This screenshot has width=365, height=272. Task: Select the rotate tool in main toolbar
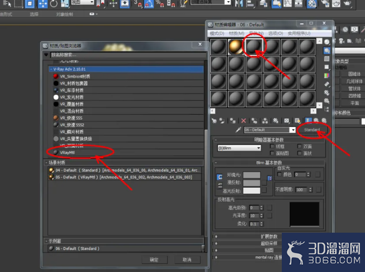pos(54,3)
